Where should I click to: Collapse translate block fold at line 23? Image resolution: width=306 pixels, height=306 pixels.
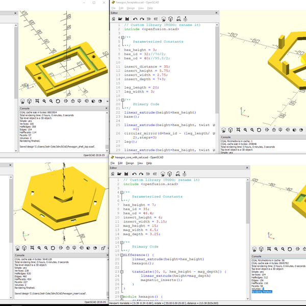click(122, 272)
